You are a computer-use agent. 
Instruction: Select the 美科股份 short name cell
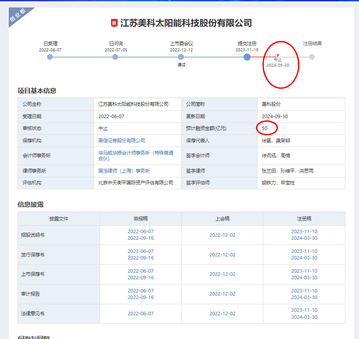click(302, 104)
